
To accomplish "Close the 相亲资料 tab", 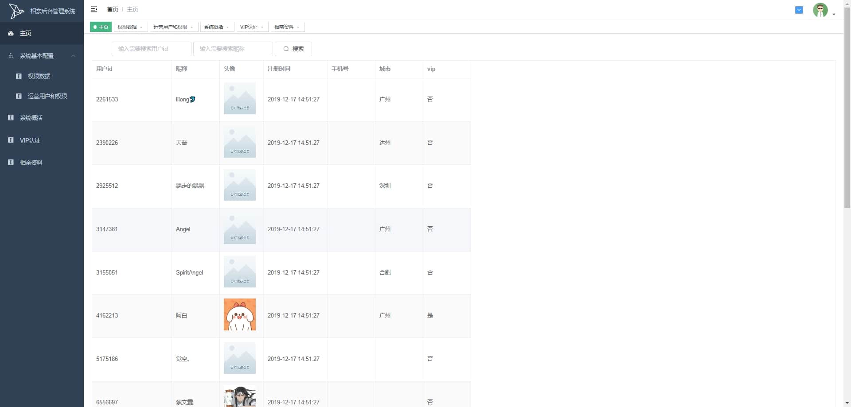I will point(298,27).
